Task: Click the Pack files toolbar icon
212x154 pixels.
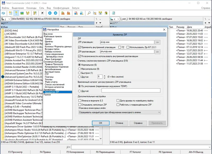Action: coord(63,13)
